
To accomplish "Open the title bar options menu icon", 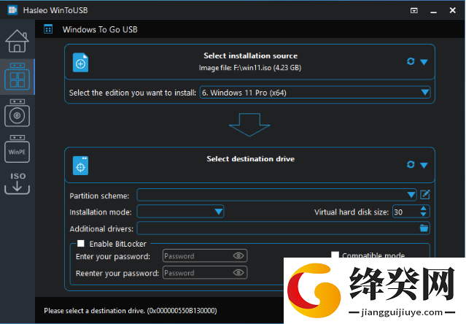I will pyautogui.click(x=414, y=11).
